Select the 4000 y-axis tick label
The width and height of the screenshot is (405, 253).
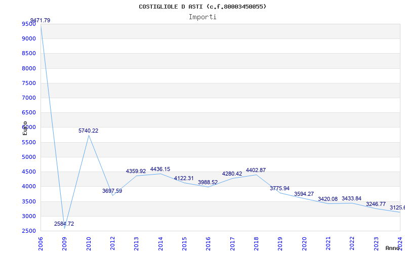pos(29,186)
